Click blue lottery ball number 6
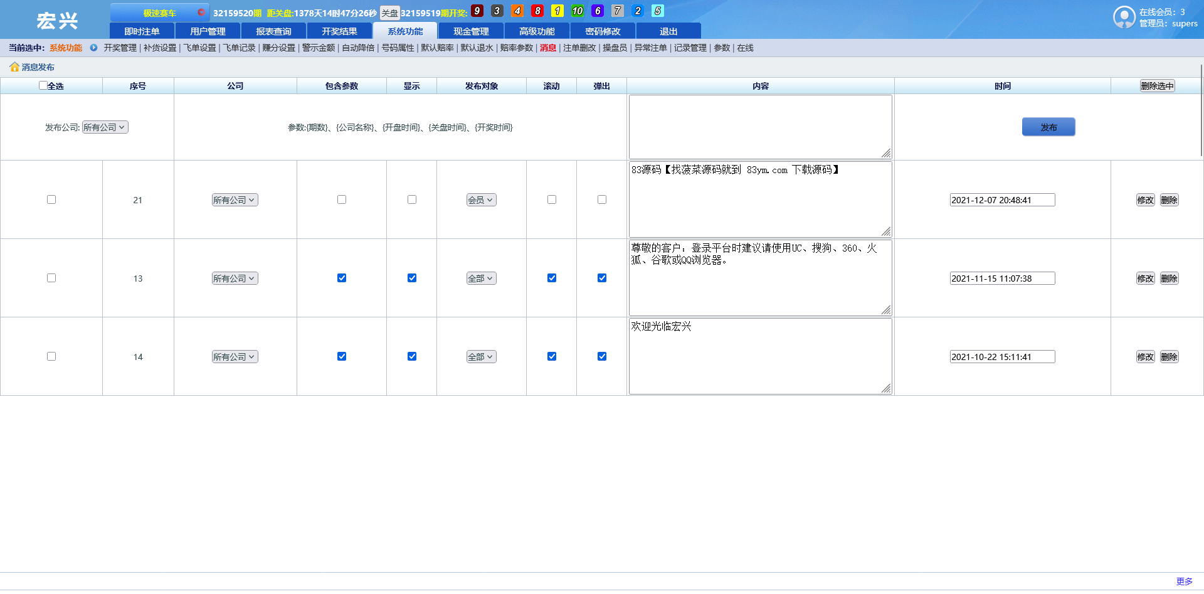Image resolution: width=1204 pixels, height=594 pixels. click(x=598, y=11)
